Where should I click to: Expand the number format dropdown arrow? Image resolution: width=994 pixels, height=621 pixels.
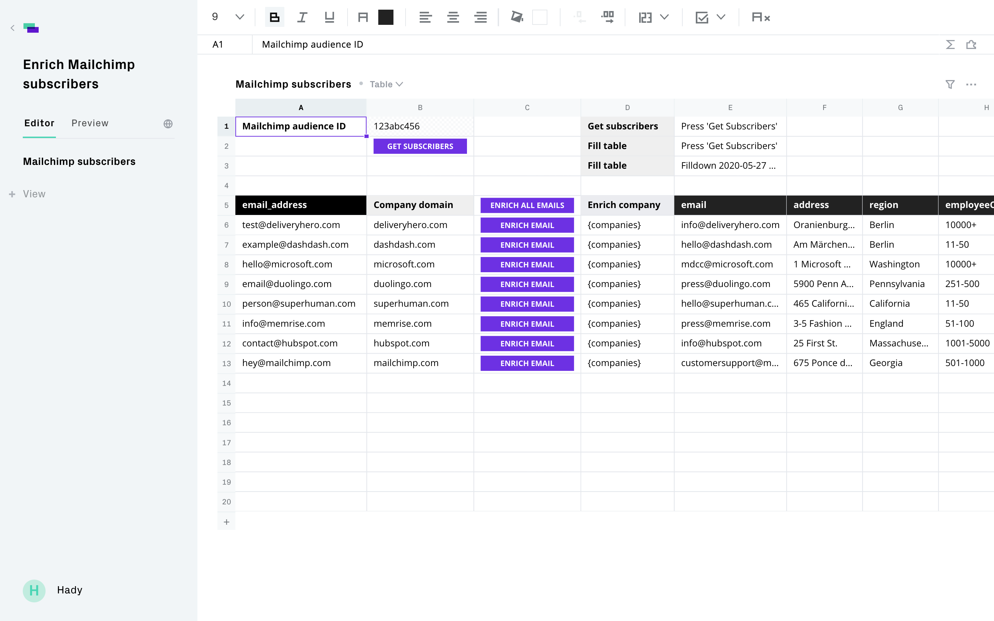pyautogui.click(x=664, y=17)
